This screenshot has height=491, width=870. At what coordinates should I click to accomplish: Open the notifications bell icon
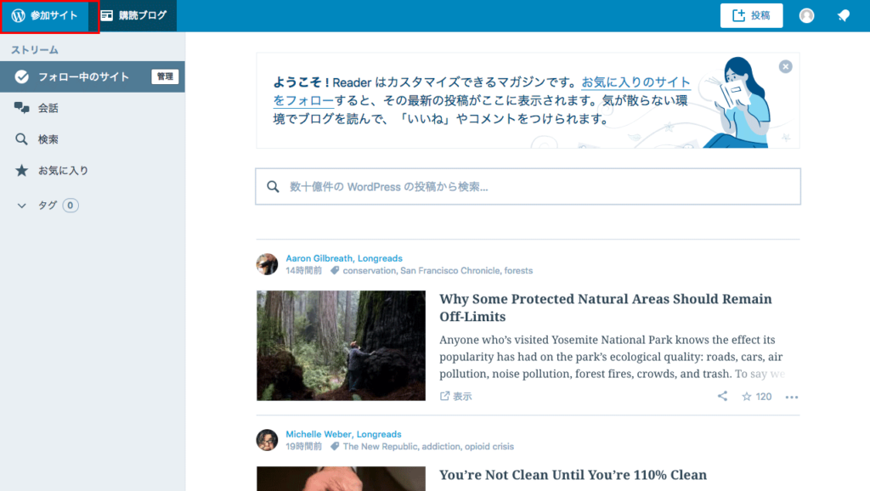coord(844,15)
